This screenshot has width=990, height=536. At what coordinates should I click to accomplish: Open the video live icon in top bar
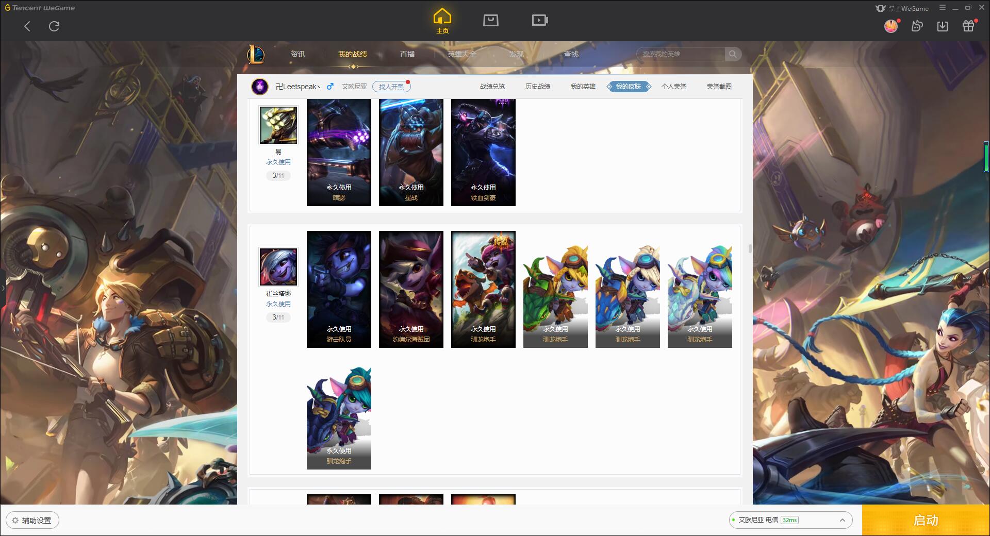coord(540,20)
